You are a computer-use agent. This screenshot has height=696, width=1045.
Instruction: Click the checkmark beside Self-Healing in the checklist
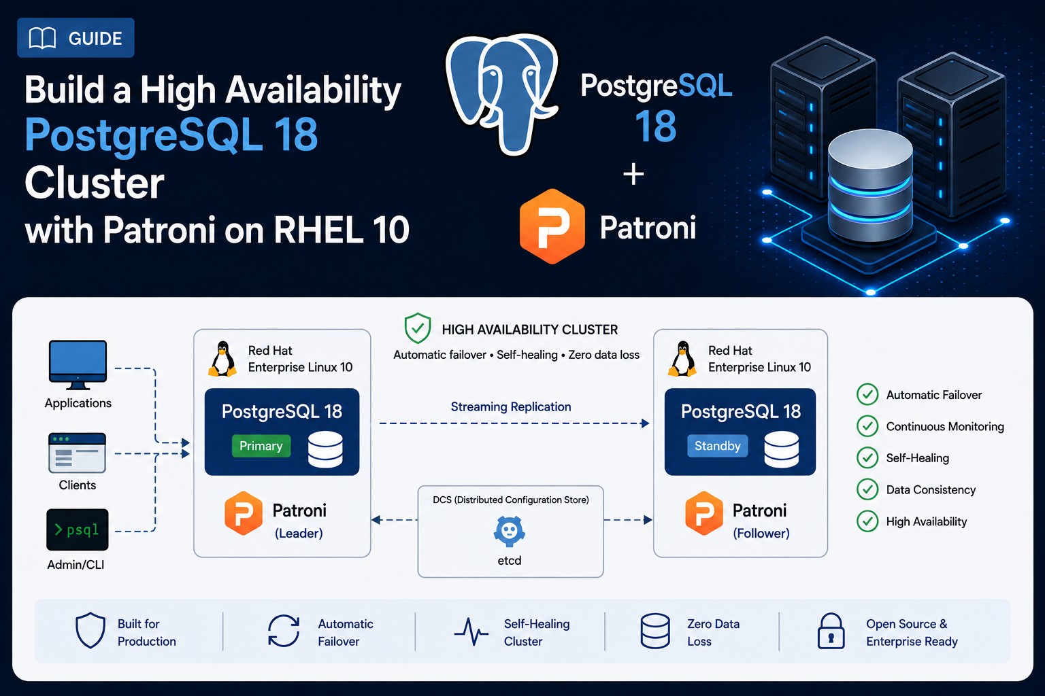[x=867, y=457]
